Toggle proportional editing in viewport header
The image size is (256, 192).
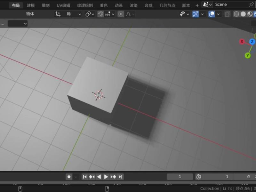click(121, 14)
